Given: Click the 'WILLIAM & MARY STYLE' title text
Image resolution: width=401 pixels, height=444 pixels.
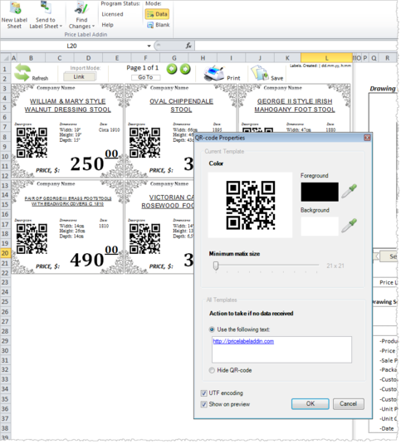Looking at the screenshot, I should 68,101.
